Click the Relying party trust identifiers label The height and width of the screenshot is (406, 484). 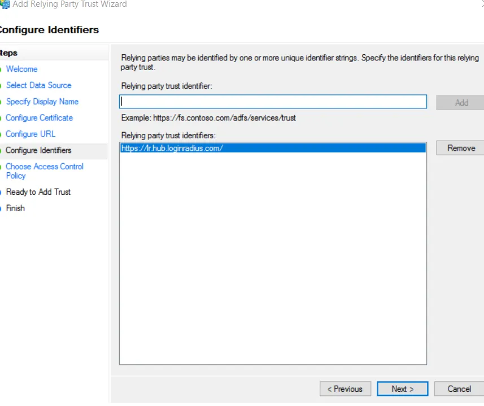168,136
